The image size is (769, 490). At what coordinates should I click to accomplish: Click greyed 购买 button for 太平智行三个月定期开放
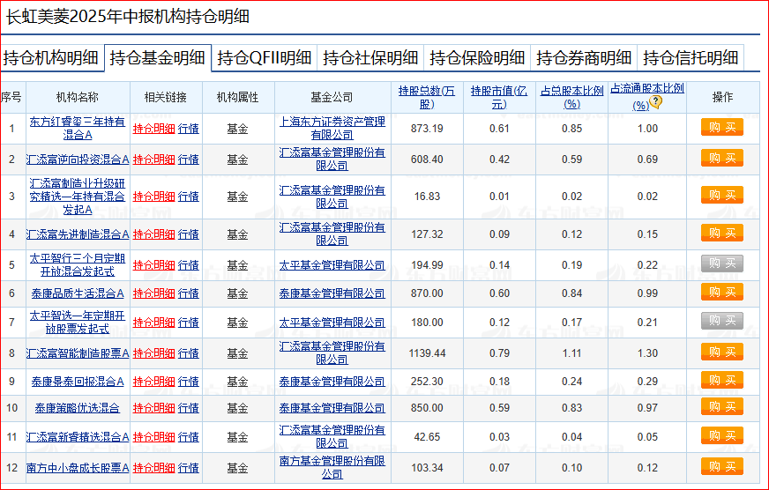point(722,264)
